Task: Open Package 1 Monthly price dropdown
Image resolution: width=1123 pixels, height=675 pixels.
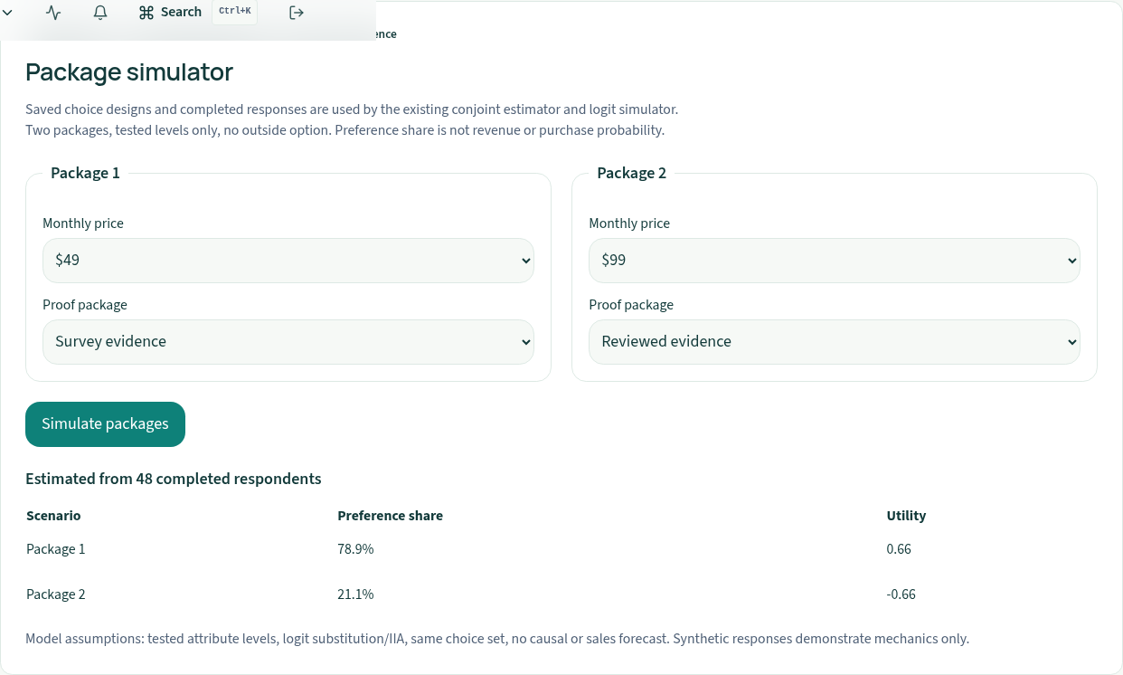Action: pyautogui.click(x=288, y=261)
